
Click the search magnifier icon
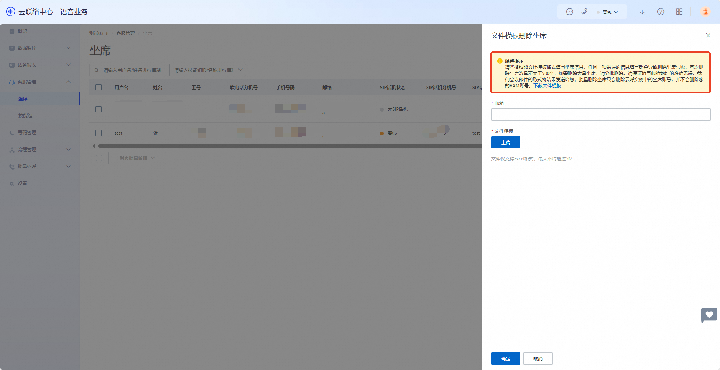click(x=97, y=70)
